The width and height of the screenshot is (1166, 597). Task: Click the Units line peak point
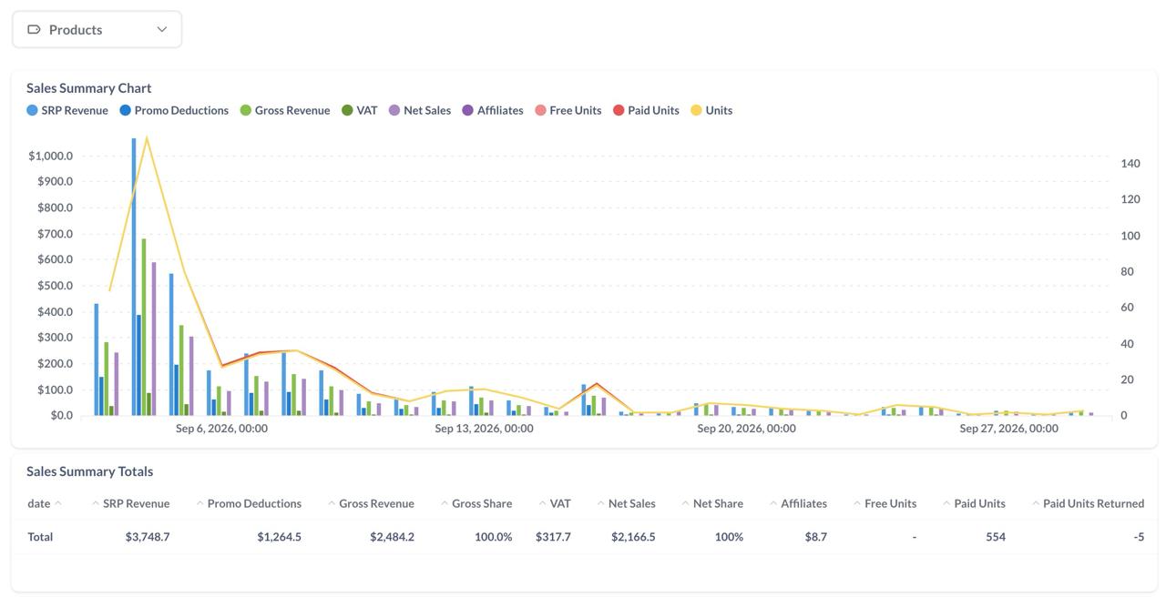point(147,137)
